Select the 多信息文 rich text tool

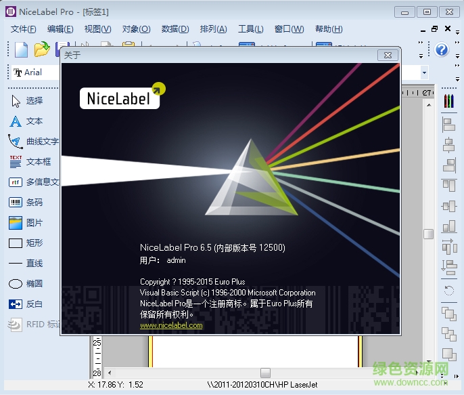coord(34,182)
